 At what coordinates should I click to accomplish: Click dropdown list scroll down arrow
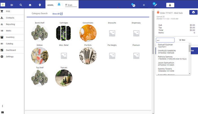(x=190, y=74)
